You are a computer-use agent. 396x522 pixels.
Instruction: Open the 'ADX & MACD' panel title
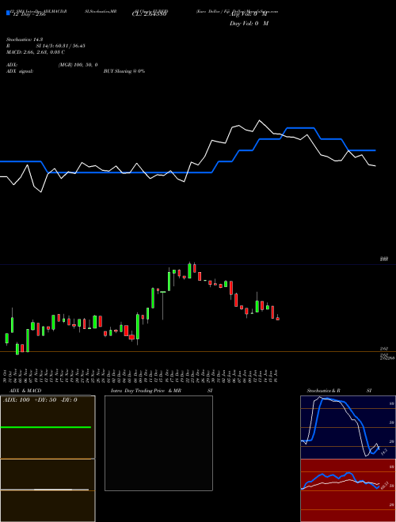(25, 391)
